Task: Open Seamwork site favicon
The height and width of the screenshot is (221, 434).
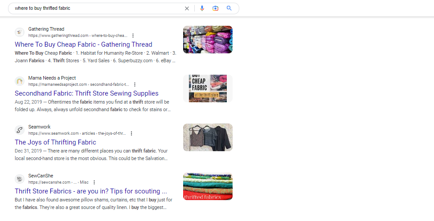Action: click(x=19, y=130)
